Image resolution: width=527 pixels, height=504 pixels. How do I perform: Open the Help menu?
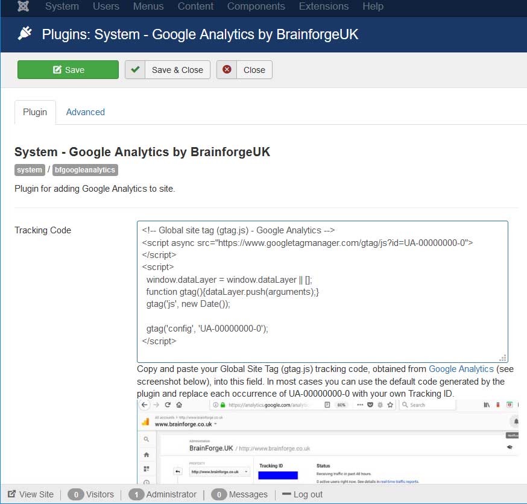373,6
